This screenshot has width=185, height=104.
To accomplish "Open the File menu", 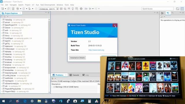I will [x=2, y=5].
